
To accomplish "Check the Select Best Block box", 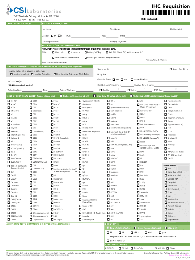I will [170, 69].
